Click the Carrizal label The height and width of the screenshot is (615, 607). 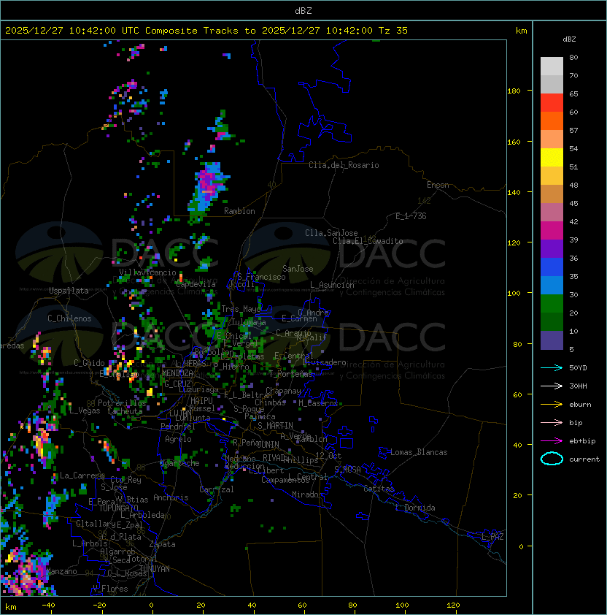[x=217, y=489]
